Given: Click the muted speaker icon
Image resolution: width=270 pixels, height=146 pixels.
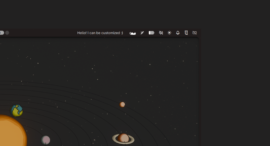Looking at the screenshot, I should tap(161, 33).
